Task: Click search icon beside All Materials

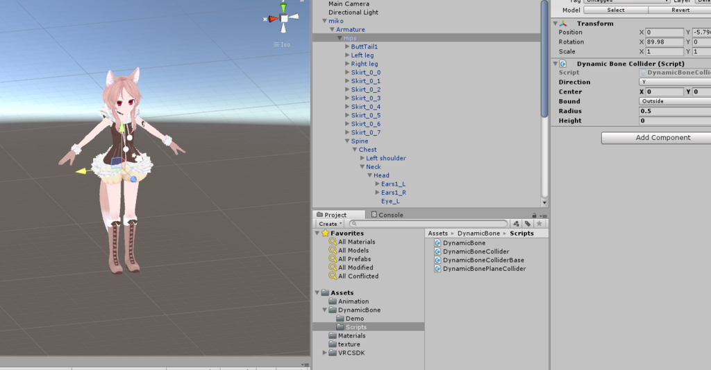Action: (333, 242)
